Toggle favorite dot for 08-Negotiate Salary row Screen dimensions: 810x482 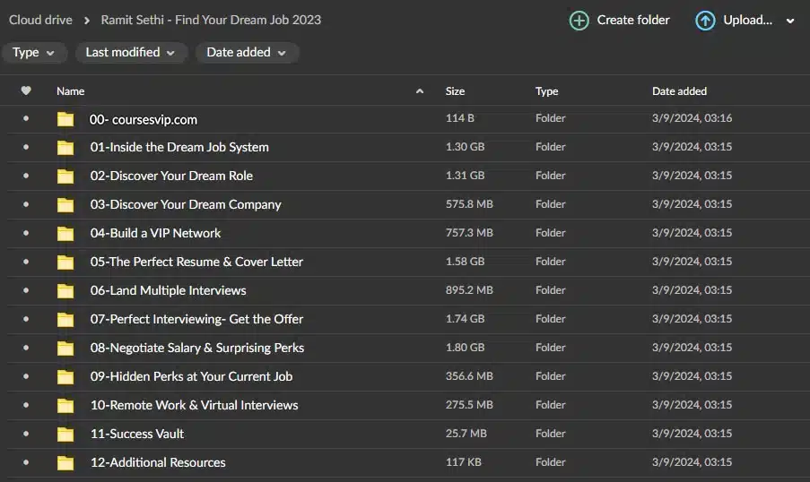click(x=26, y=348)
